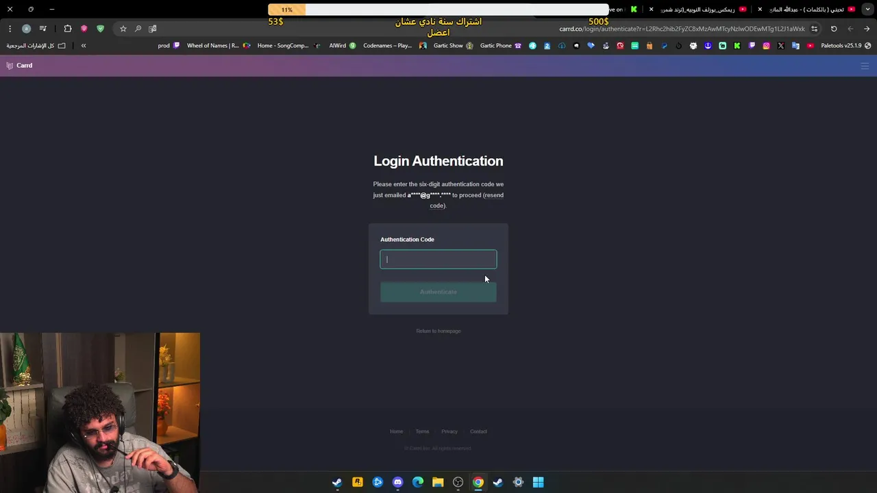
Task: Close the تحبني (بالكلمات) tab
Action: tap(760, 10)
